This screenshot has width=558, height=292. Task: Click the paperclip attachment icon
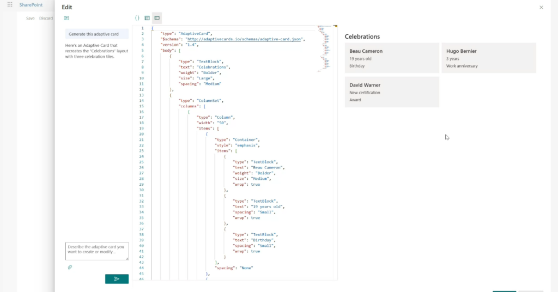tap(70, 267)
